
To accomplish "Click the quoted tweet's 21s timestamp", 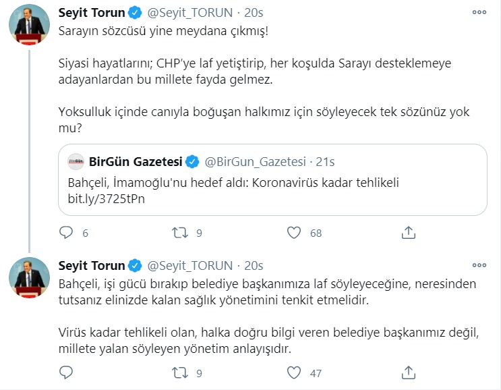I will (326, 162).
